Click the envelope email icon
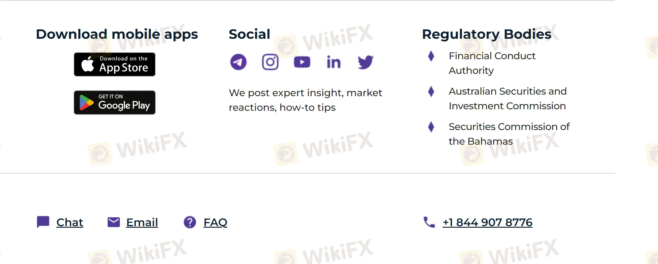This screenshot has width=658, height=264. point(114,222)
